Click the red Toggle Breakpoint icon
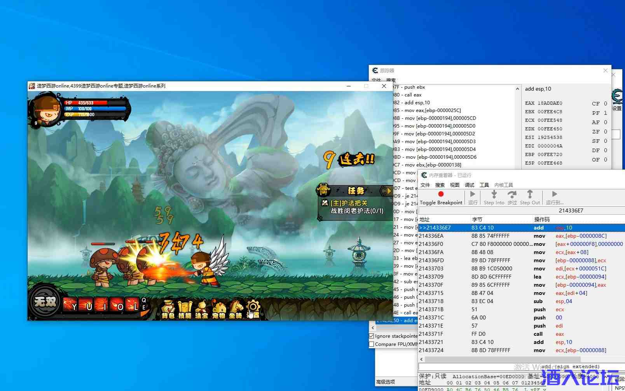 [x=441, y=194]
